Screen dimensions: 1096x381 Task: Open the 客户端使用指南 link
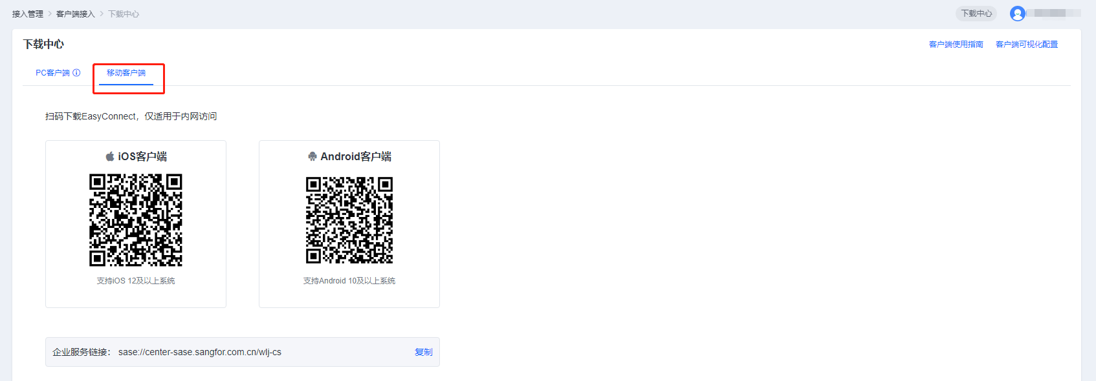tap(956, 45)
